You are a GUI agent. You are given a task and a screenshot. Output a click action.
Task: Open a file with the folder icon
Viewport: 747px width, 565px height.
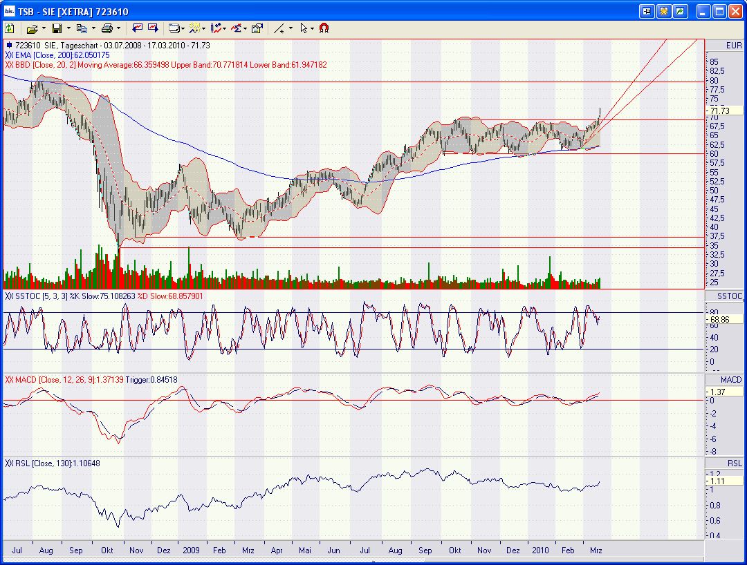coord(32,29)
